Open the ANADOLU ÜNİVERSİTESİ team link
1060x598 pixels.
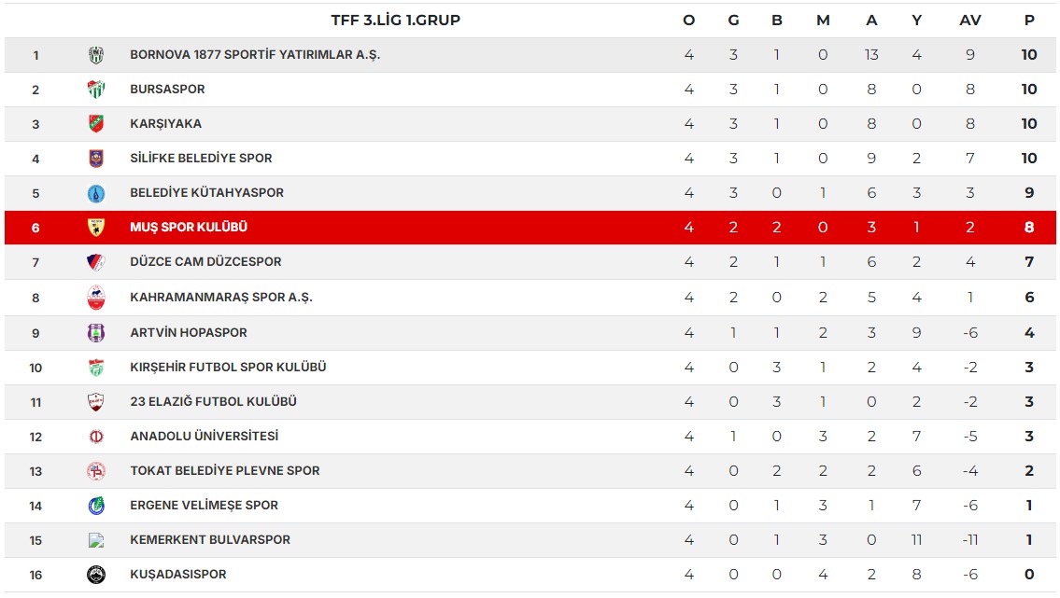(205, 436)
